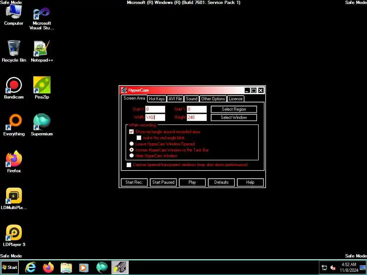Click the Play button in HyperCam
Viewport: 367px width, 275px height.
[192, 182]
